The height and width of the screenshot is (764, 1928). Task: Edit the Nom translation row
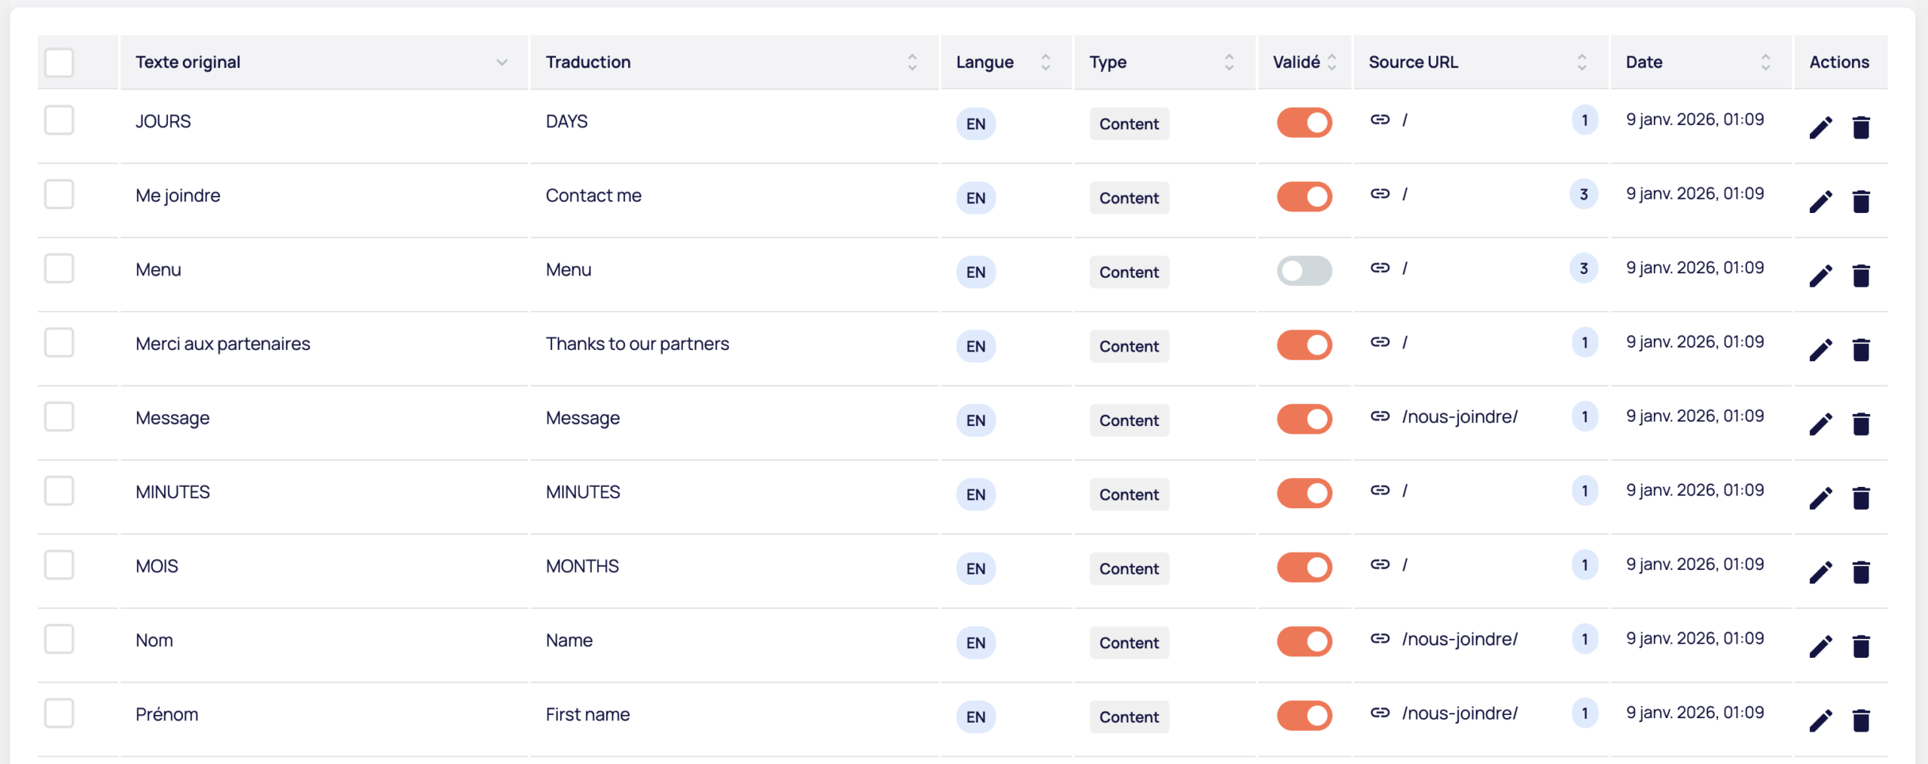1821,646
